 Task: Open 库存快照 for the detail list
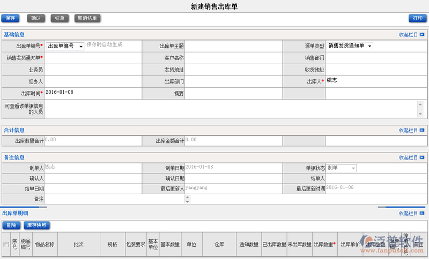36,225
